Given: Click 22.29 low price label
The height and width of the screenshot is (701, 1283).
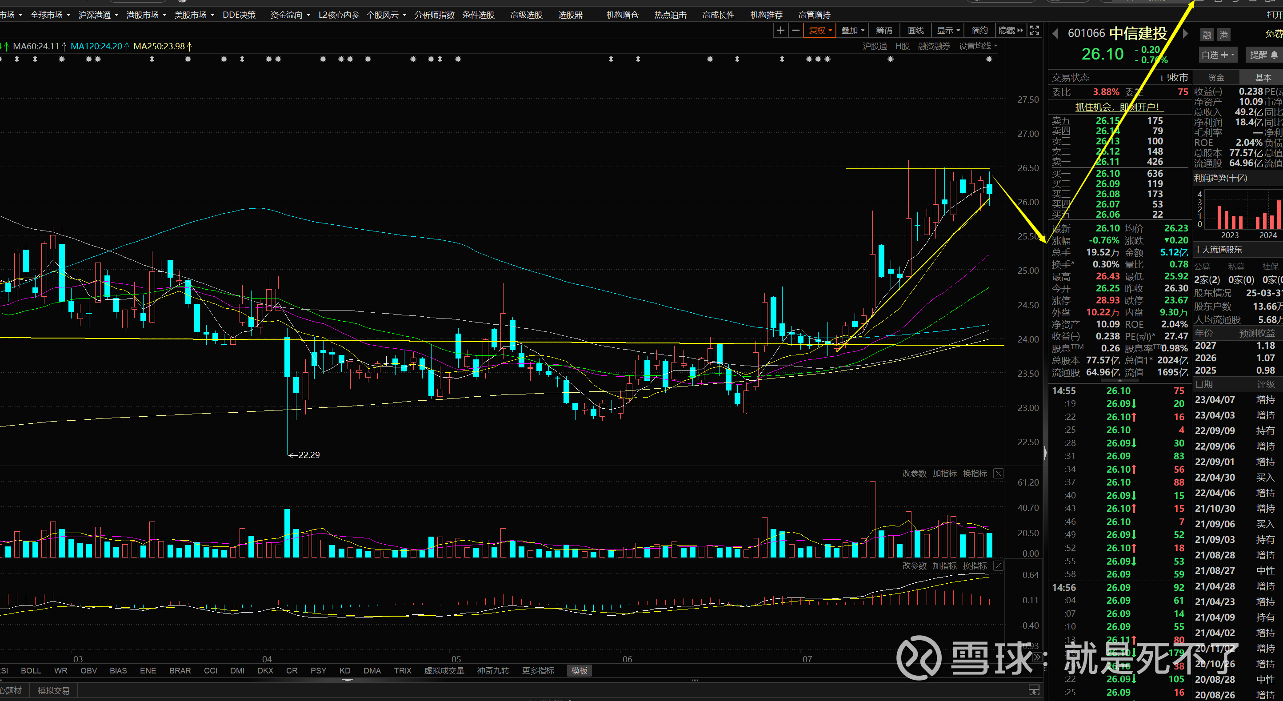Looking at the screenshot, I should point(309,454).
